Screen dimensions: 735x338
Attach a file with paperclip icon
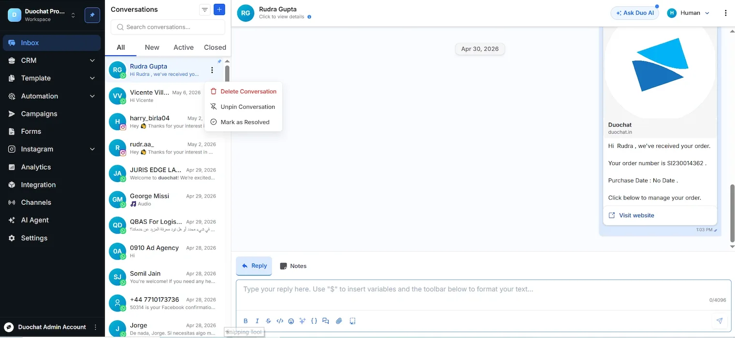pos(339,321)
